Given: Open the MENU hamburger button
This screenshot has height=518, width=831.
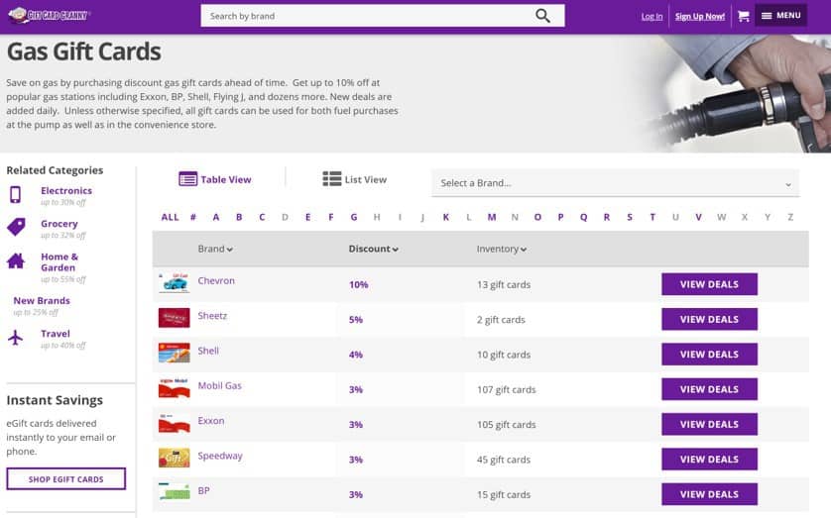Looking at the screenshot, I should coord(780,16).
